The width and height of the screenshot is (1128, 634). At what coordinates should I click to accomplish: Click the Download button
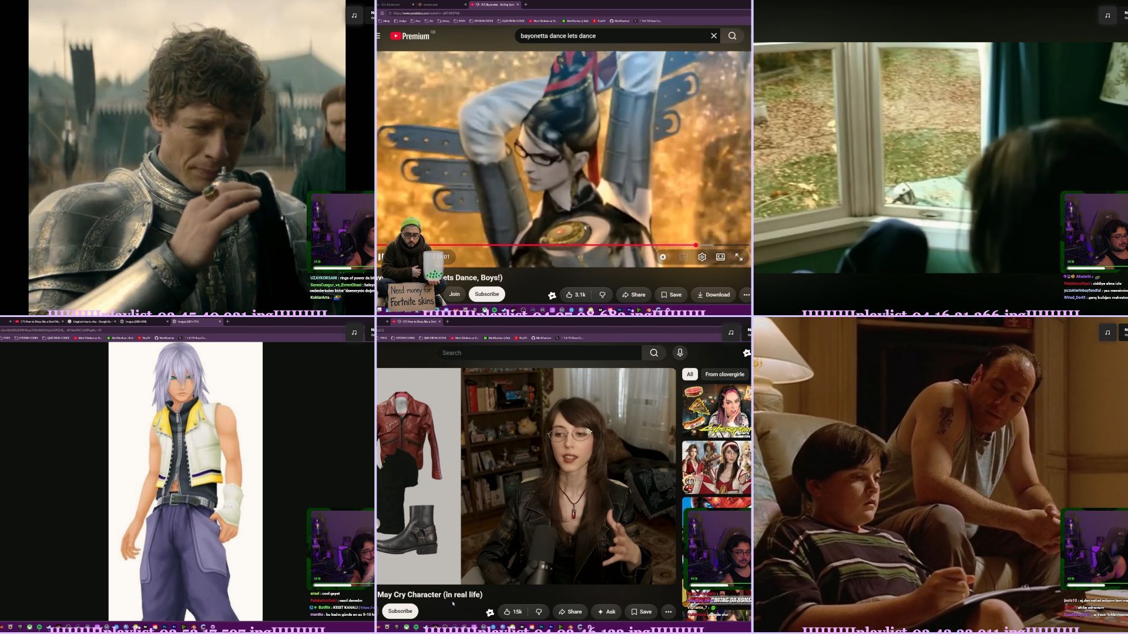[713, 295]
